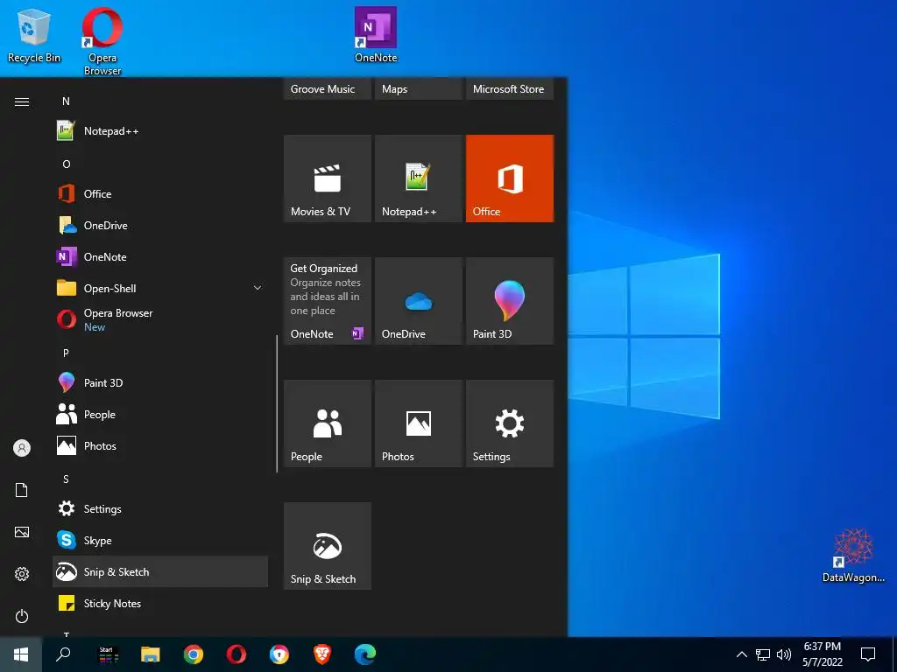Open Sticky Notes from the app list

tap(160, 603)
